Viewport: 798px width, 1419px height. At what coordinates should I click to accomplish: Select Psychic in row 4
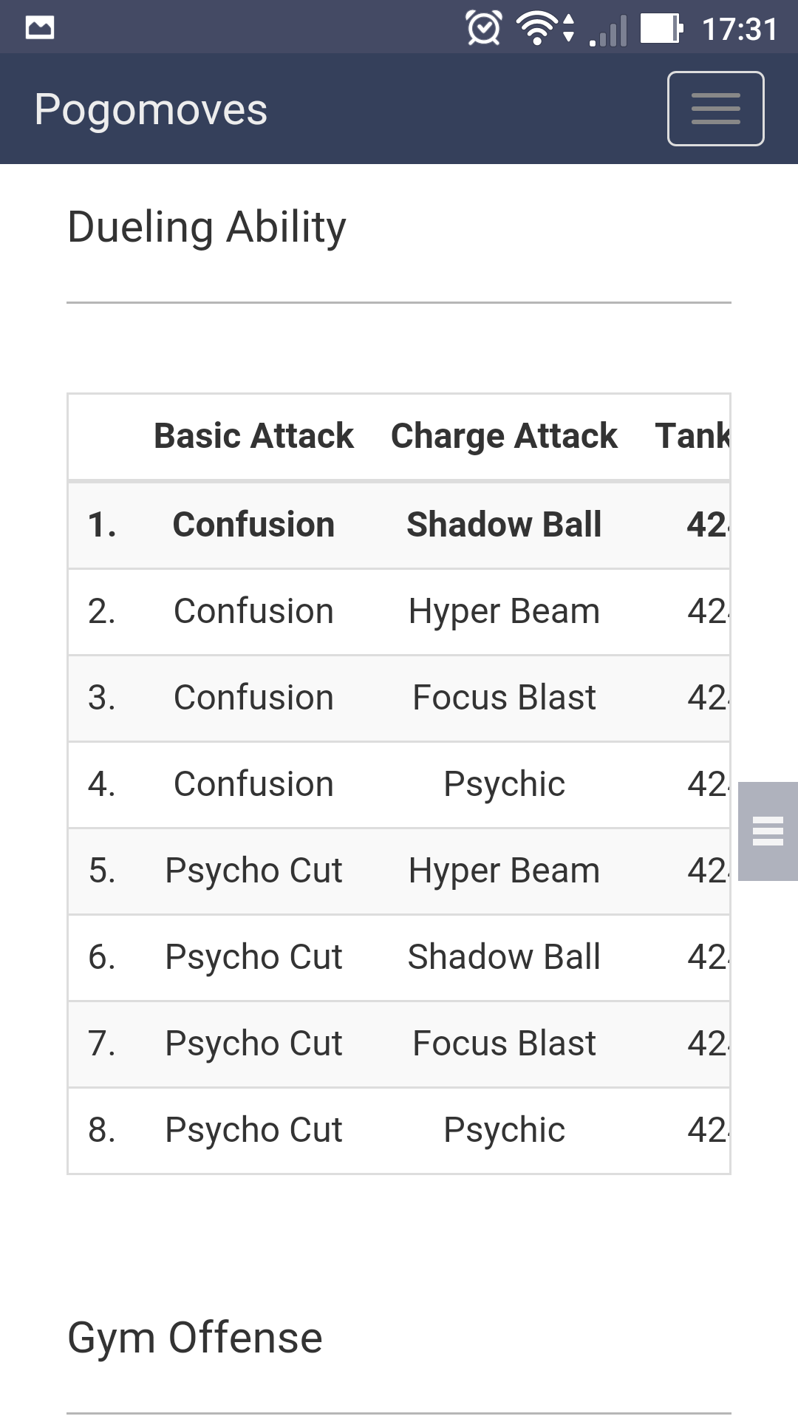click(504, 784)
